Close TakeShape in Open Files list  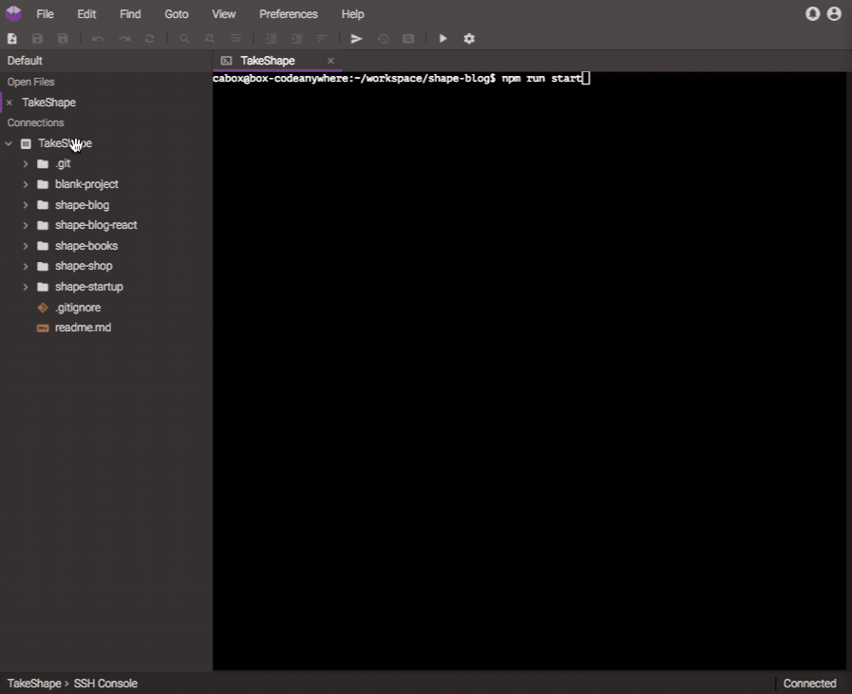point(9,103)
